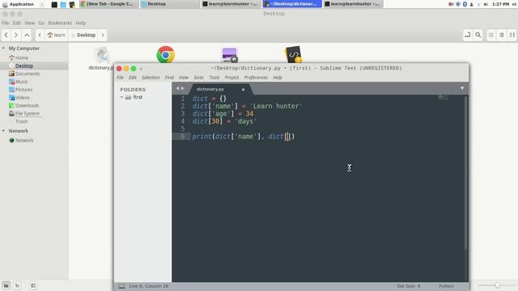518x291 pixels.
Task: Collapse Network section in sidebar
Action: coord(3,131)
